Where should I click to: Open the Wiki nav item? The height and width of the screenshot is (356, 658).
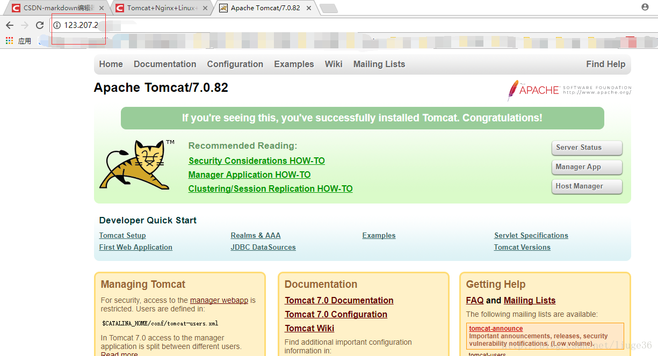coord(334,64)
